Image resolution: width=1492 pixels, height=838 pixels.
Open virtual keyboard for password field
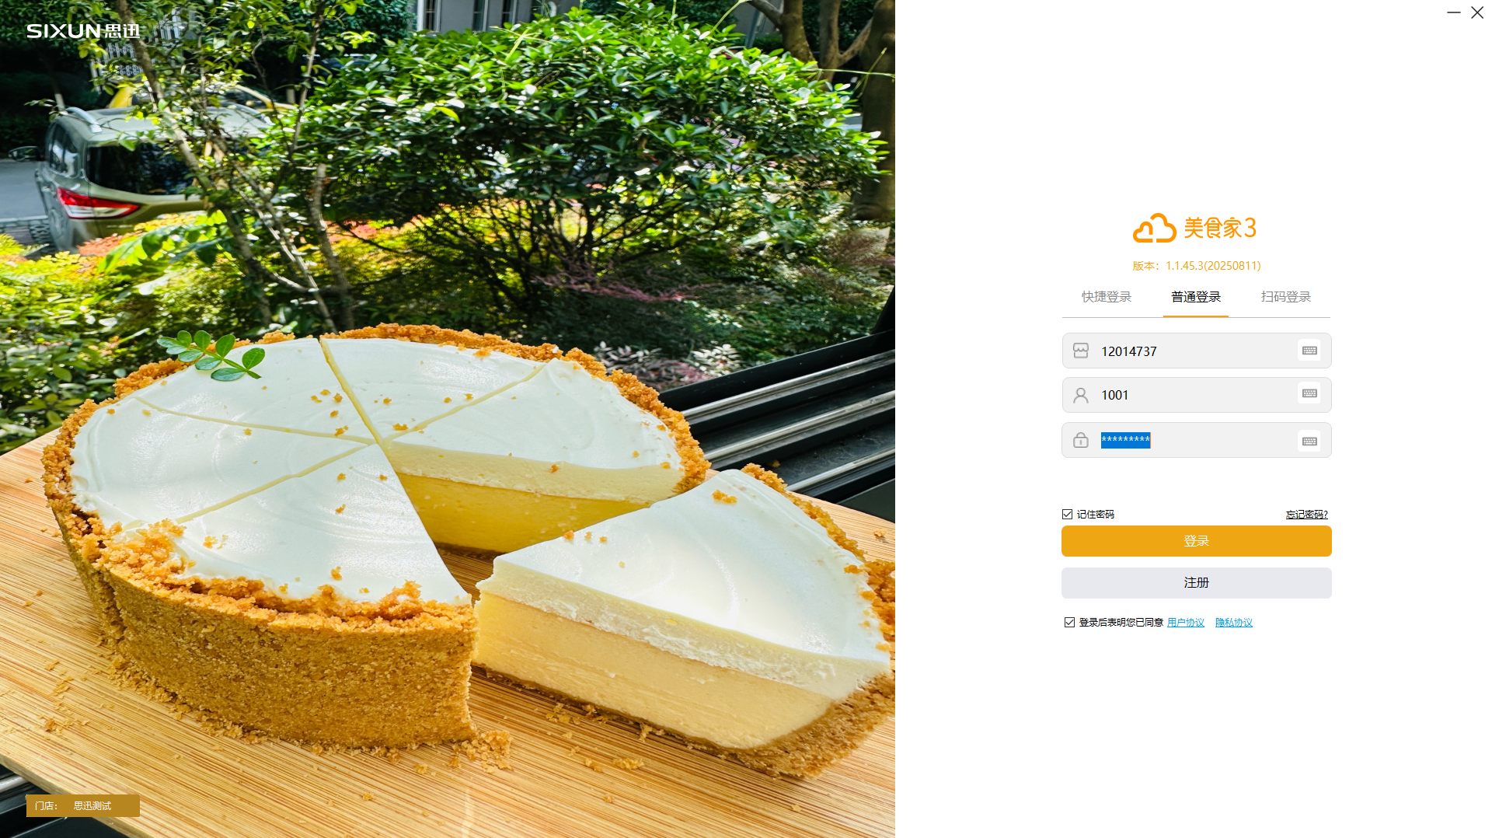(1309, 441)
